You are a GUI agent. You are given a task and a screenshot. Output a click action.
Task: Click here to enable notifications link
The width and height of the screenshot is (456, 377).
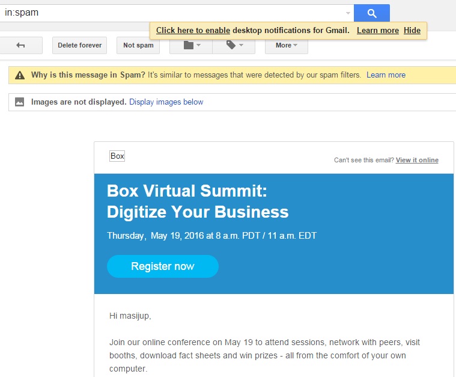[193, 30]
